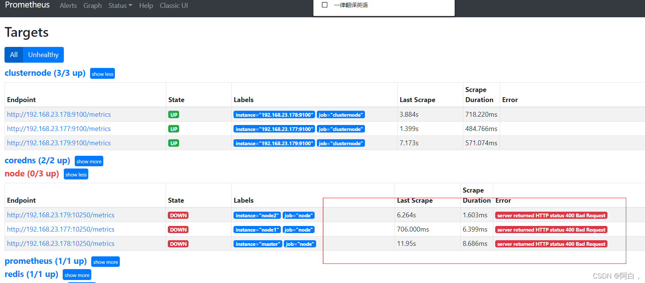The width and height of the screenshot is (645, 283).
Task: Select the All targets filter
Action: [14, 55]
